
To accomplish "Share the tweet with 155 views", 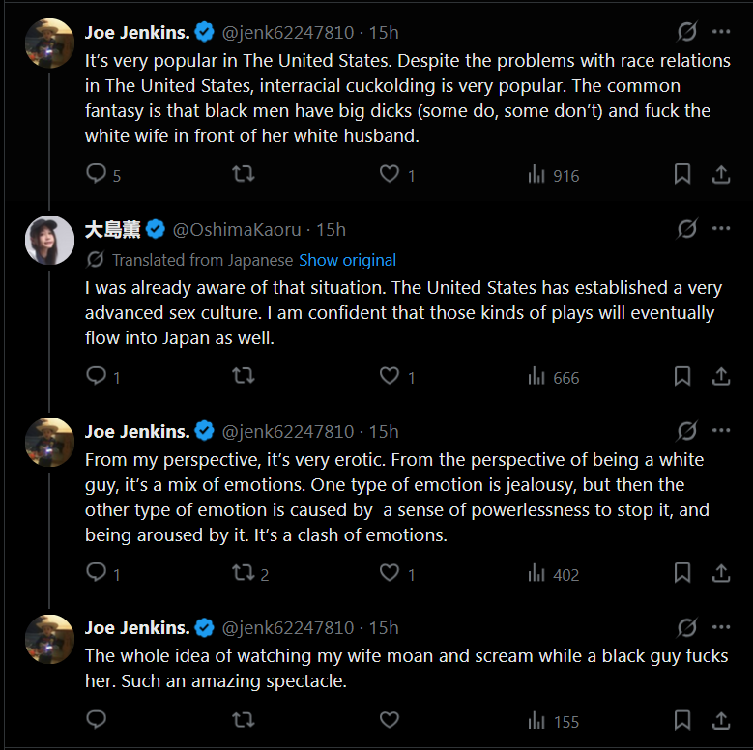I will click(x=720, y=720).
